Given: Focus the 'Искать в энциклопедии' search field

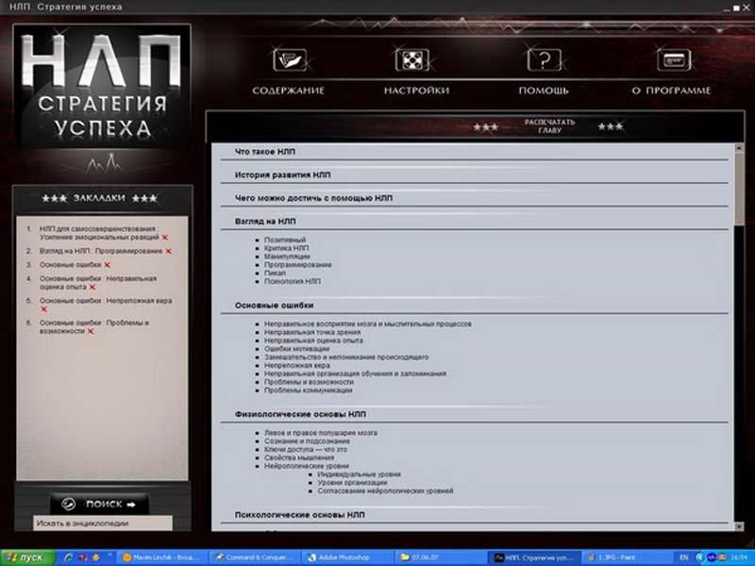Looking at the screenshot, I should [102, 522].
